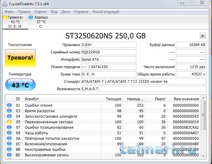Click the total hours field 43527 ч

click(191, 74)
